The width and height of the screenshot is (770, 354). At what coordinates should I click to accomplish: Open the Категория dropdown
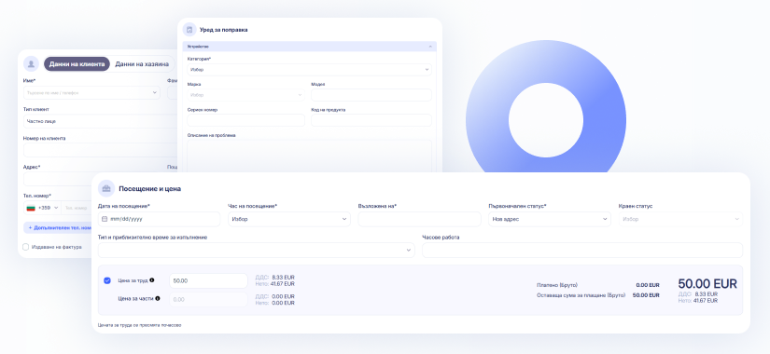click(309, 70)
